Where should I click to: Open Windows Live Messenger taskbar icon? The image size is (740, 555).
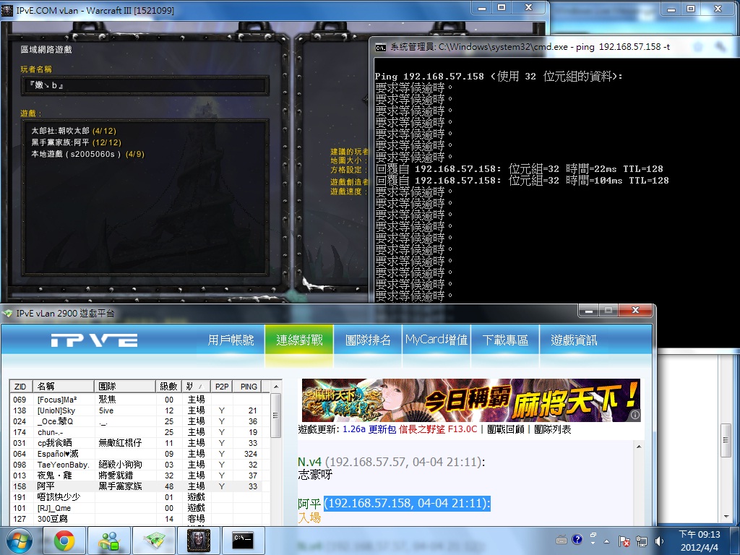109,541
